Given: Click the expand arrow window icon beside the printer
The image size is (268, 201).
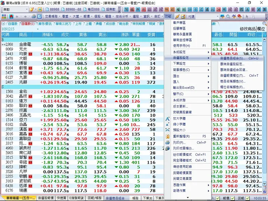Looking at the screenshot, I should [x=39, y=16].
